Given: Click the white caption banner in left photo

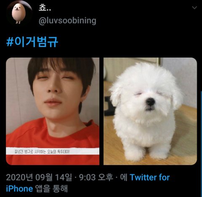Looking at the screenshot, I should point(53,151).
